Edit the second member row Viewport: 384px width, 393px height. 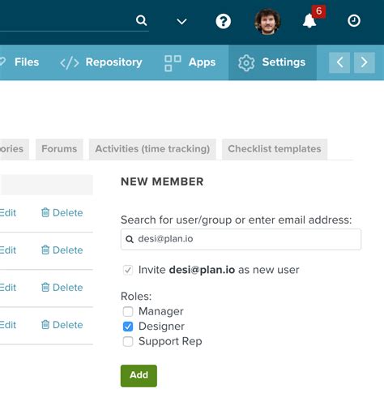pyautogui.click(x=8, y=250)
